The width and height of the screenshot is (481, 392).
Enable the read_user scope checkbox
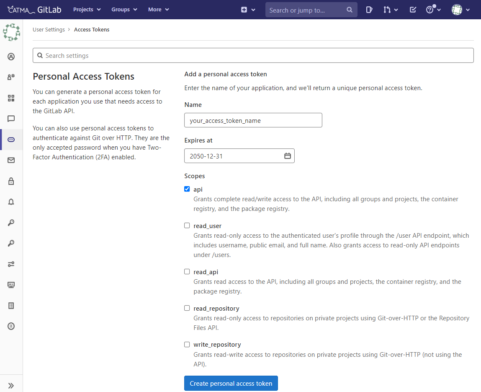pyautogui.click(x=187, y=226)
